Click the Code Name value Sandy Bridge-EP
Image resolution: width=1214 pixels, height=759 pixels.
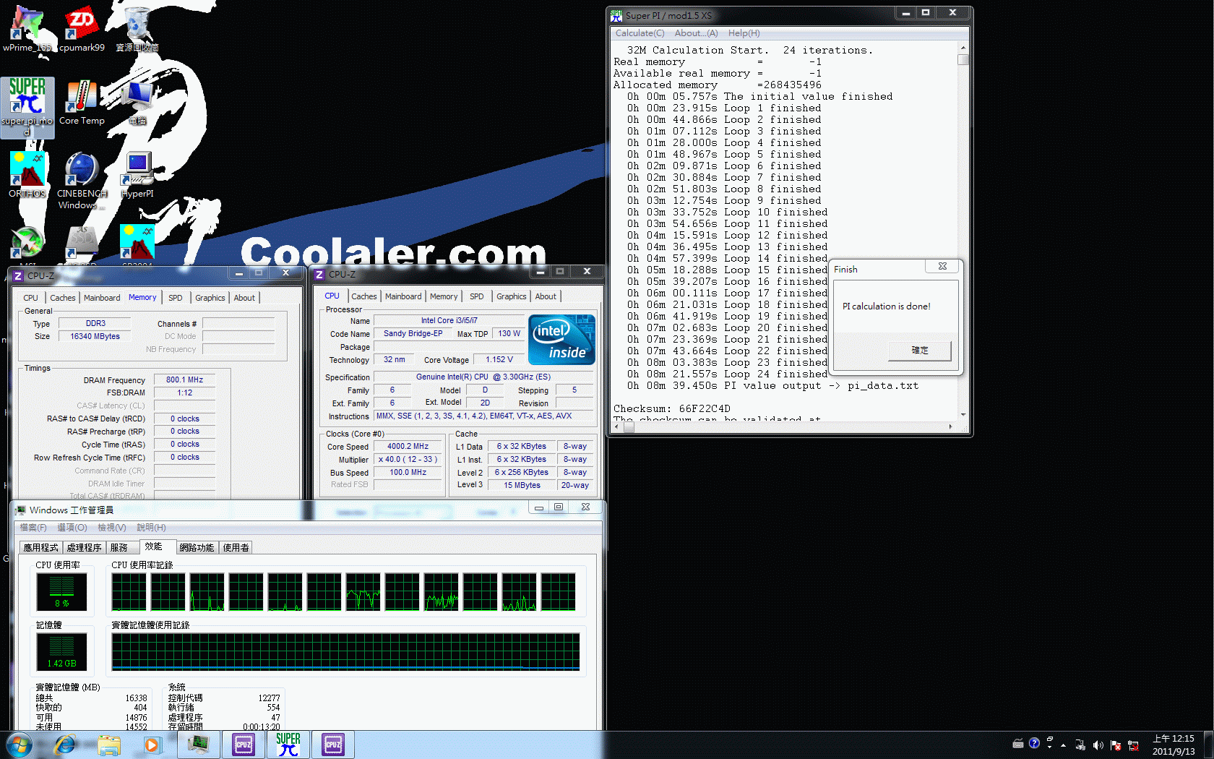(x=413, y=334)
